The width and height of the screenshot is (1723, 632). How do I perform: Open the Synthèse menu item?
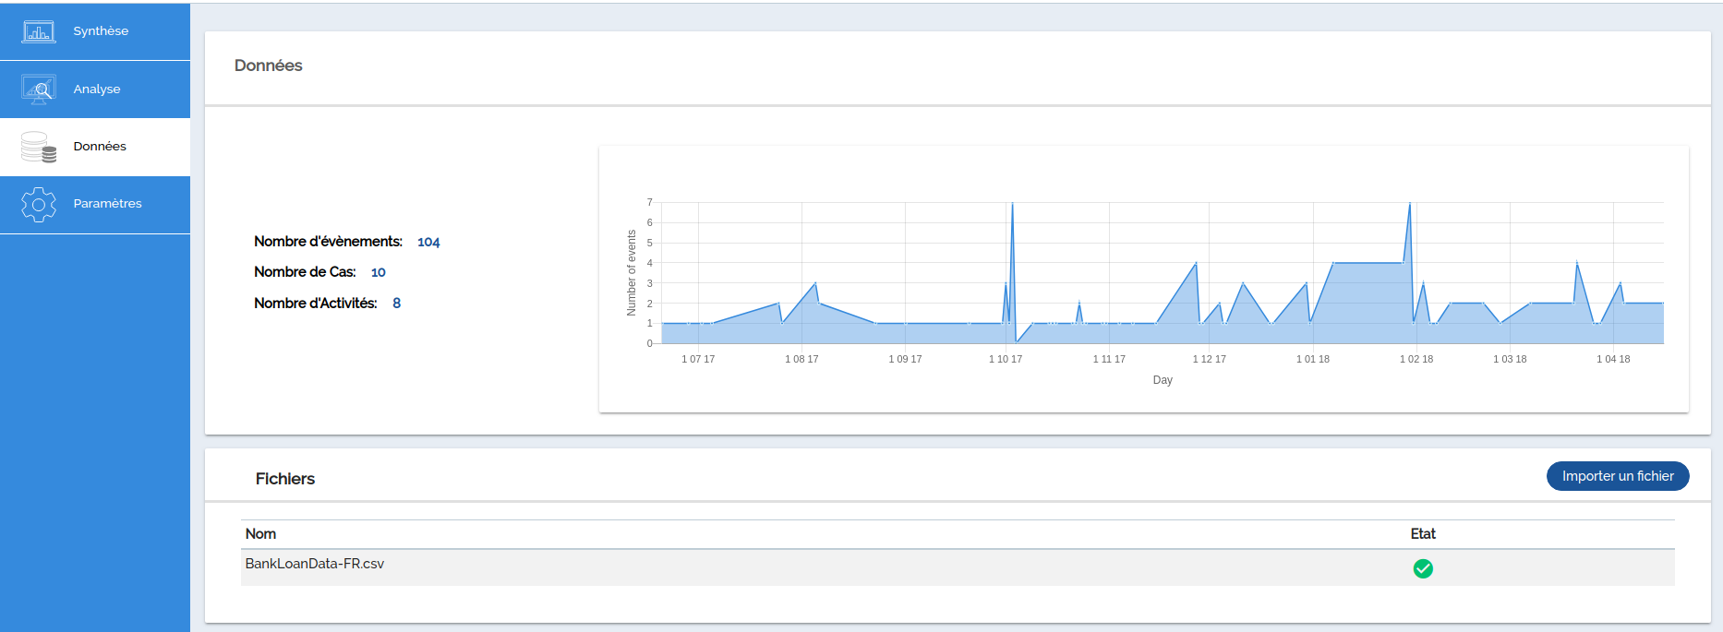coord(101,31)
